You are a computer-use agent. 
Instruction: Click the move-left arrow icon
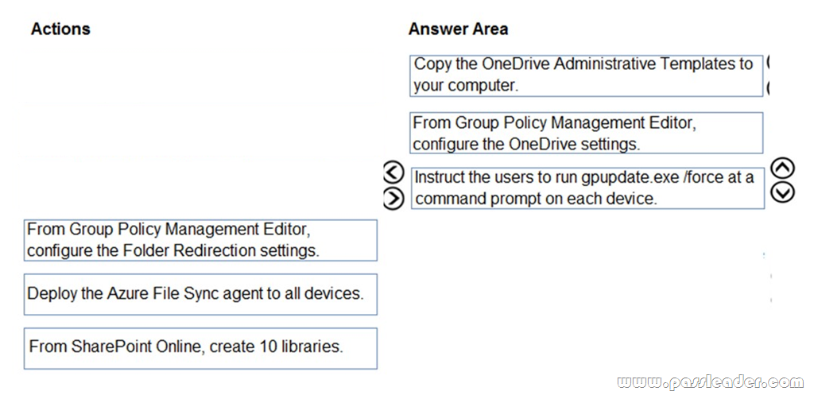pyautogui.click(x=393, y=172)
